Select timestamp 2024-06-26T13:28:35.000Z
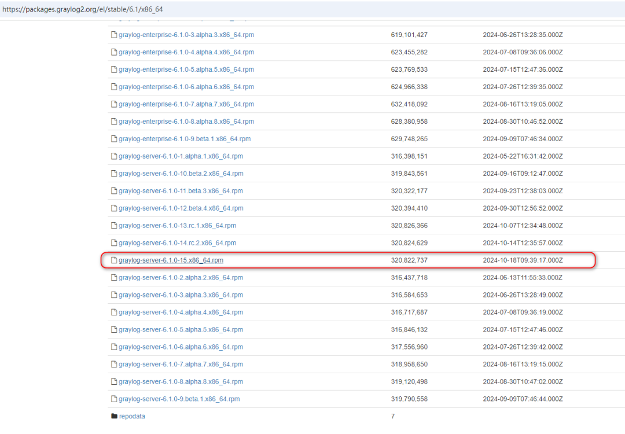The height and width of the screenshot is (434, 625). 523,35
